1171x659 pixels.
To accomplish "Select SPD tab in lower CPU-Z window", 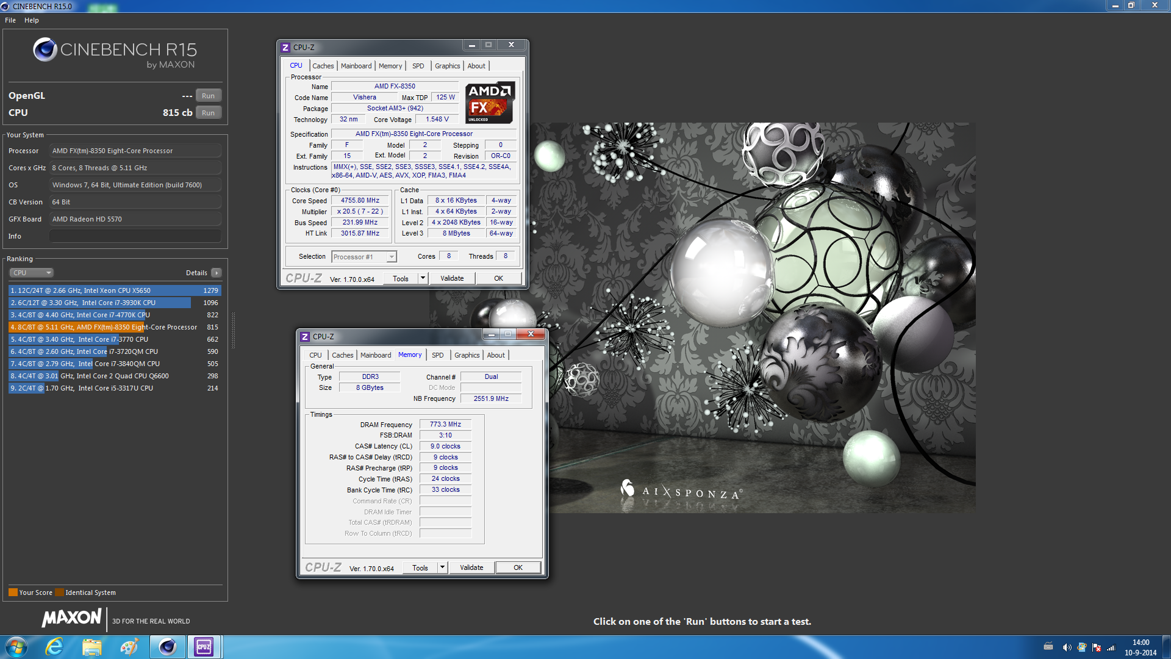I will click(438, 355).
